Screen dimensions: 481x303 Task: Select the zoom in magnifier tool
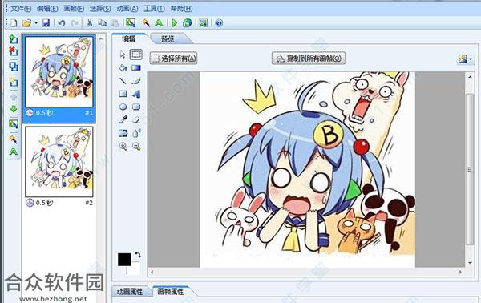coord(123,146)
